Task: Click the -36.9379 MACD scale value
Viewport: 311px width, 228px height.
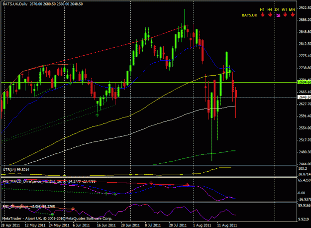Action: pos(305,199)
